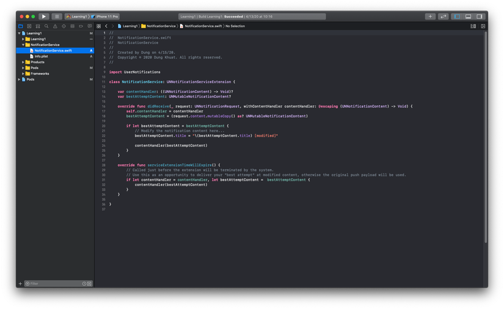Open the Library with the plus button
This screenshot has height=309, width=504.
click(430, 16)
